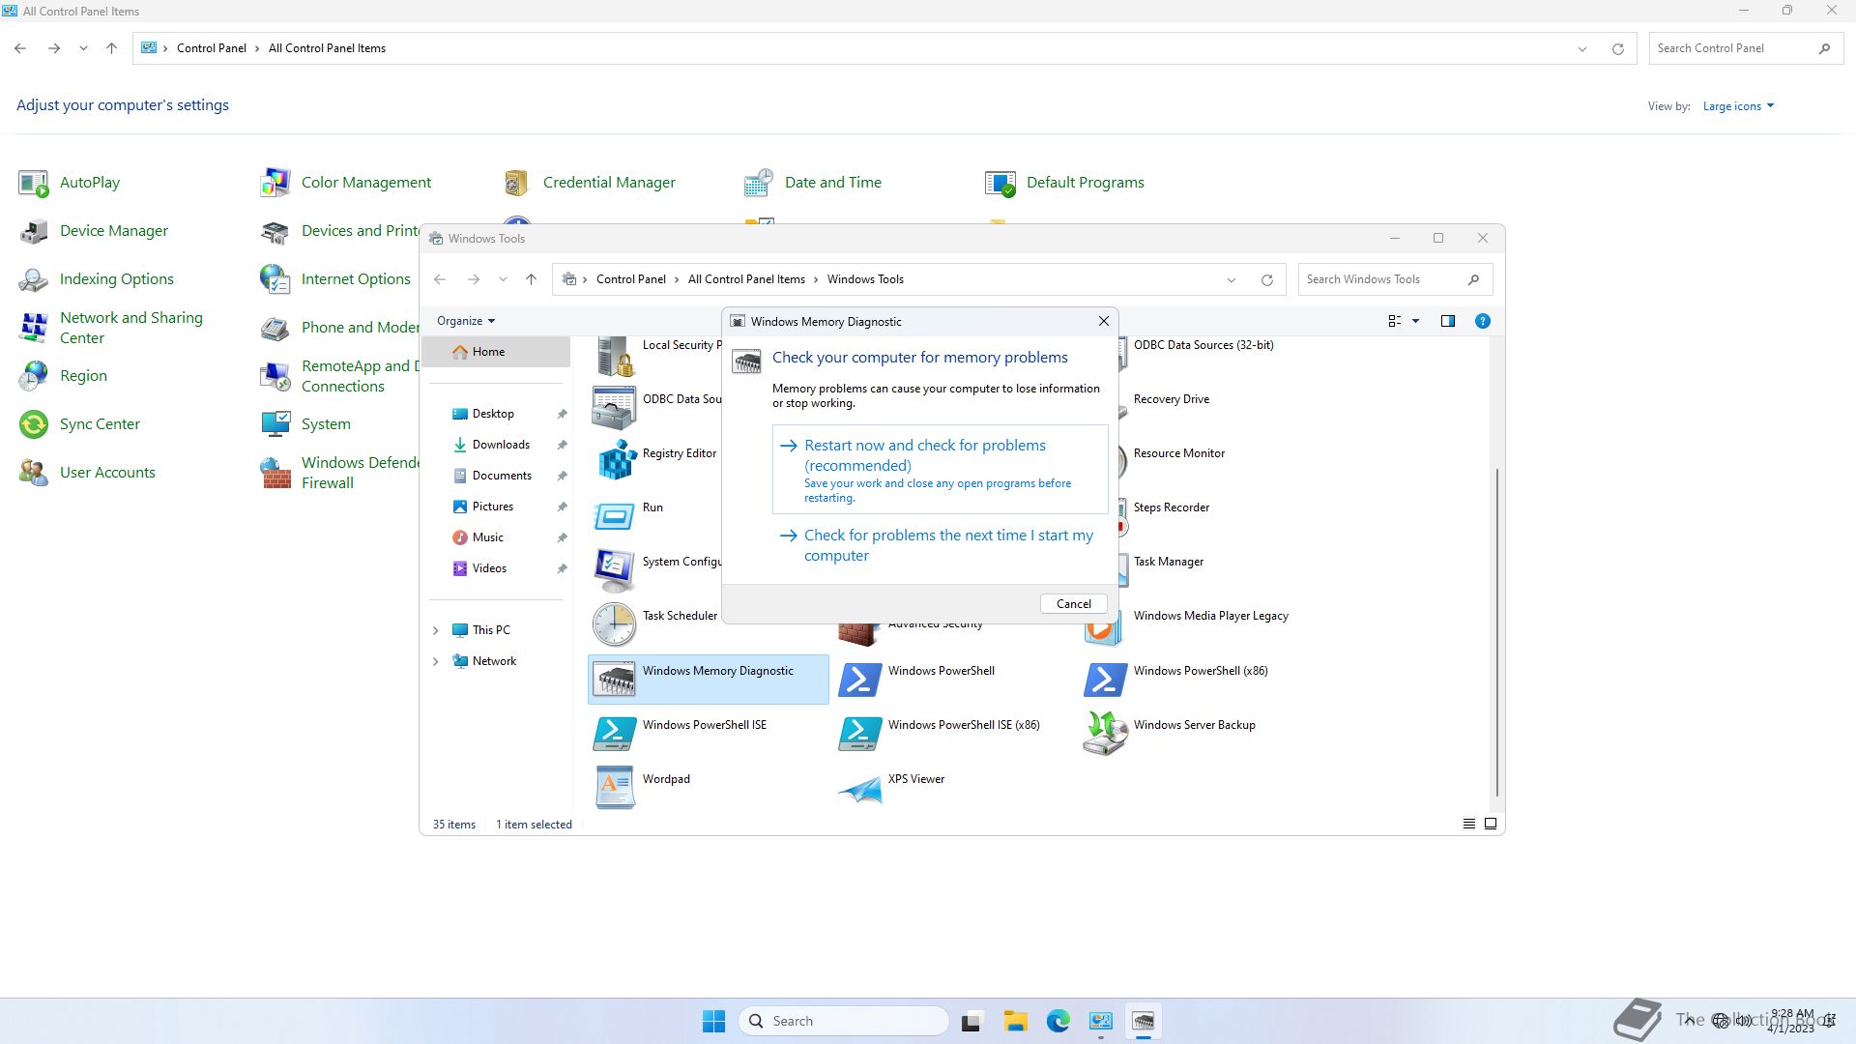Open address history dropdown in Control Panel window

(1581, 49)
